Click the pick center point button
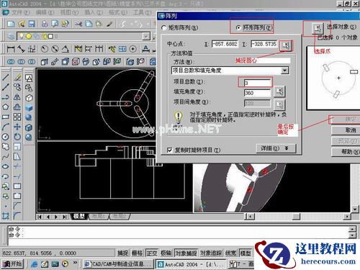360x270 pixels. point(286,45)
